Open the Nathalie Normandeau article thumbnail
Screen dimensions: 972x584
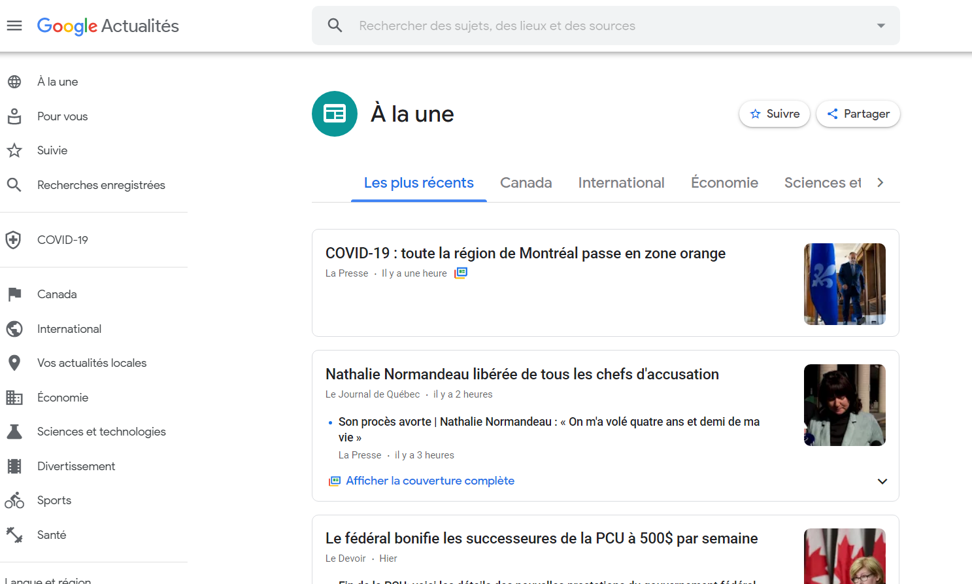pyautogui.click(x=845, y=405)
